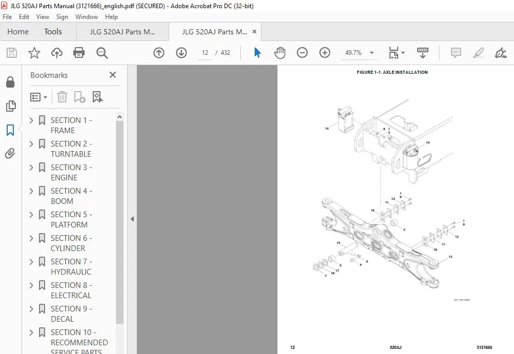
Task: Go to previous page arrow
Action: point(159,53)
